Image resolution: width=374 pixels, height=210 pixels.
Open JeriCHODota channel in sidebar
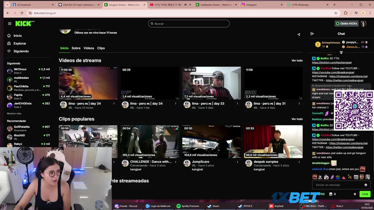click(28, 105)
